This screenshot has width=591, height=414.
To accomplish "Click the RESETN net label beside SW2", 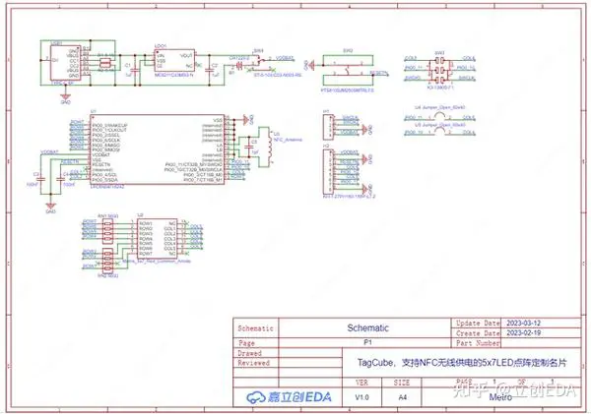I will tap(379, 73).
